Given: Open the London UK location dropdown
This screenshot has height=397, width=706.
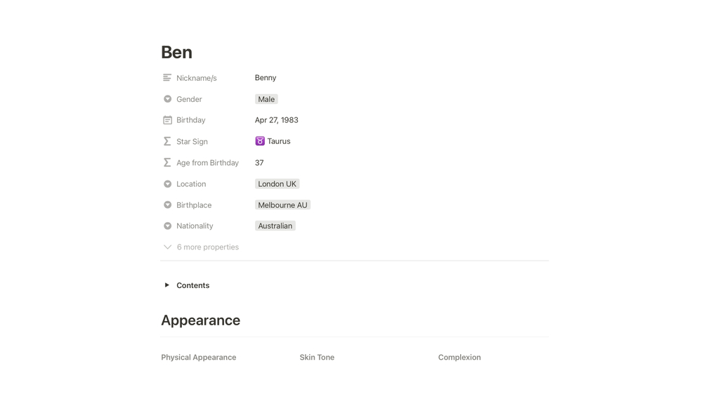Looking at the screenshot, I should pos(277,184).
